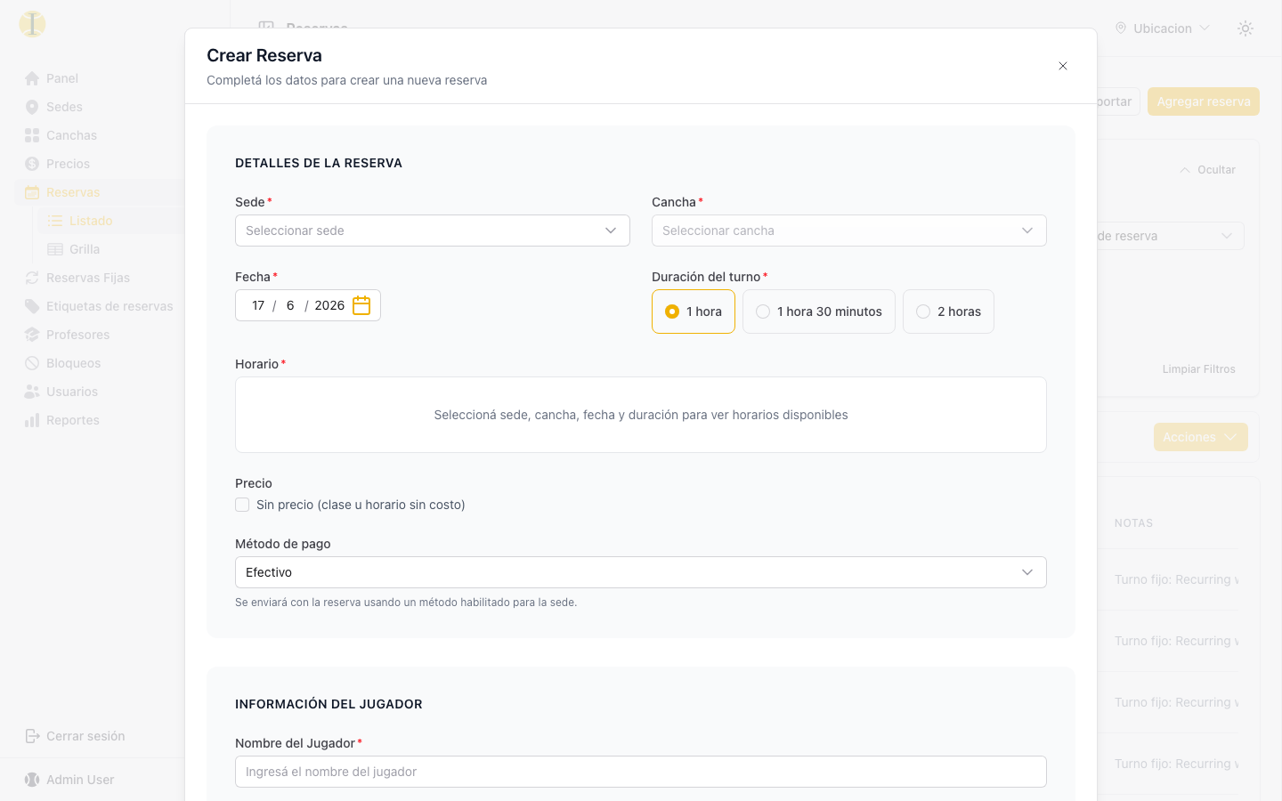This screenshot has width=1282, height=801.
Task: Click the Canchas grid icon
Action: point(32,135)
